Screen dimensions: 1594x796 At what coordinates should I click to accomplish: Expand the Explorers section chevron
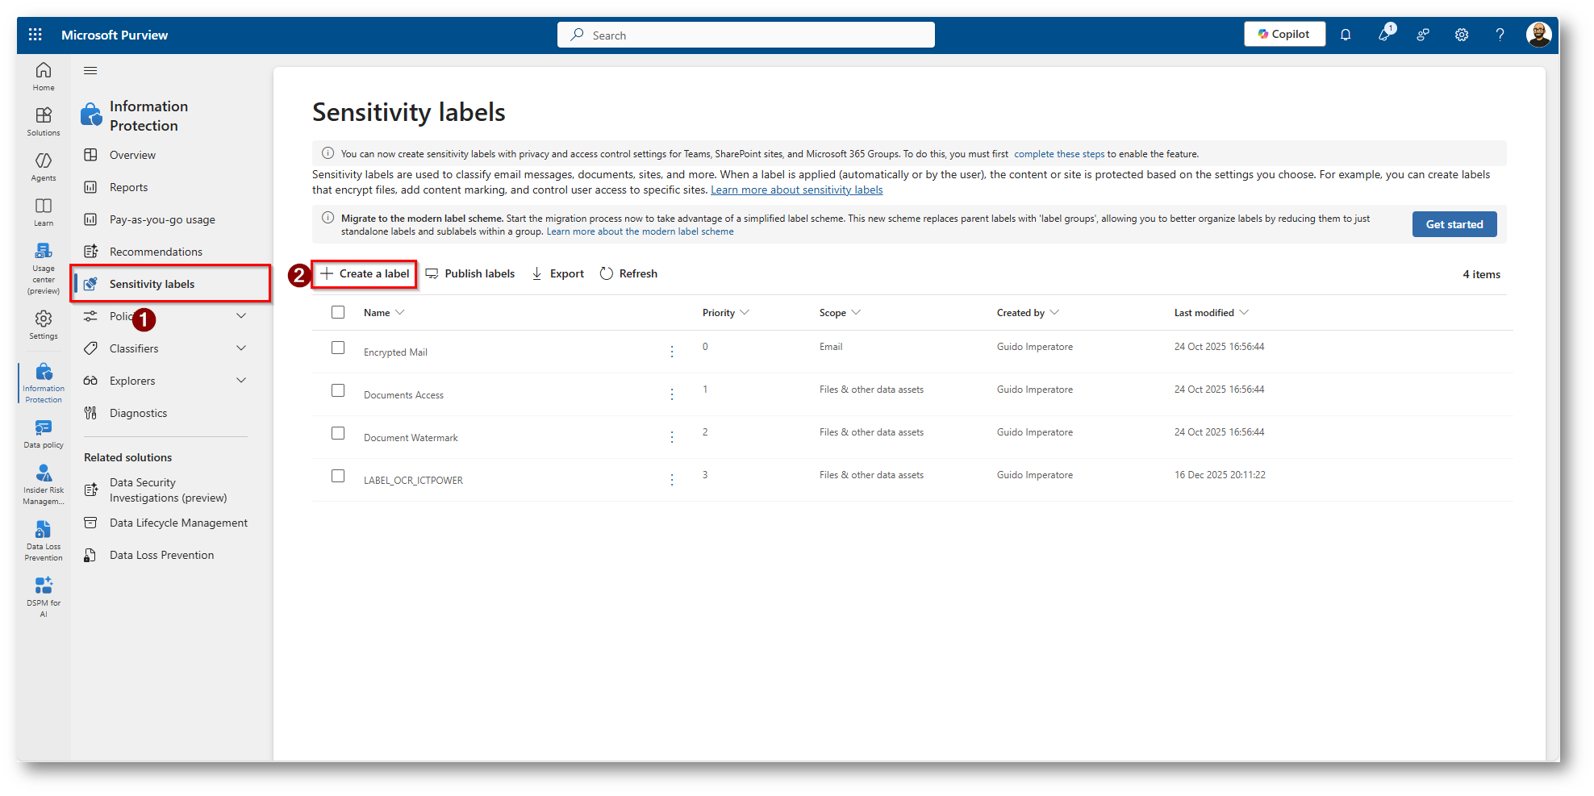tap(241, 381)
